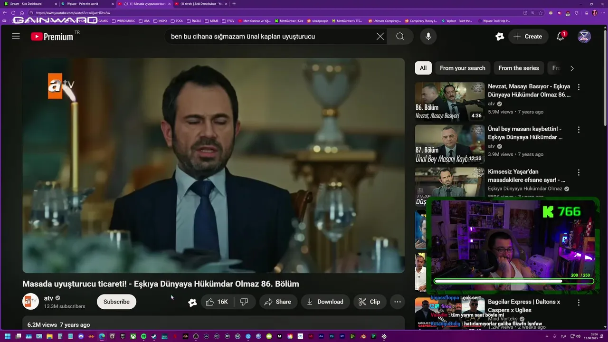Open the MEME bookmark folder

coord(211,21)
